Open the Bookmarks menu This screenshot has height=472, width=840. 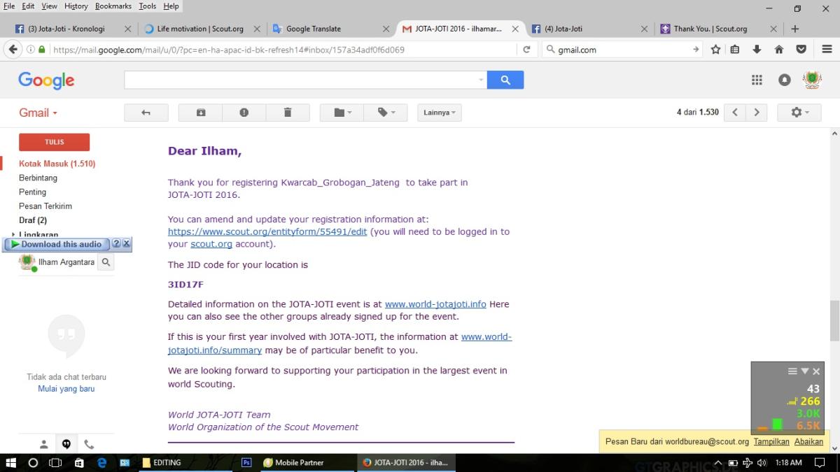[113, 6]
